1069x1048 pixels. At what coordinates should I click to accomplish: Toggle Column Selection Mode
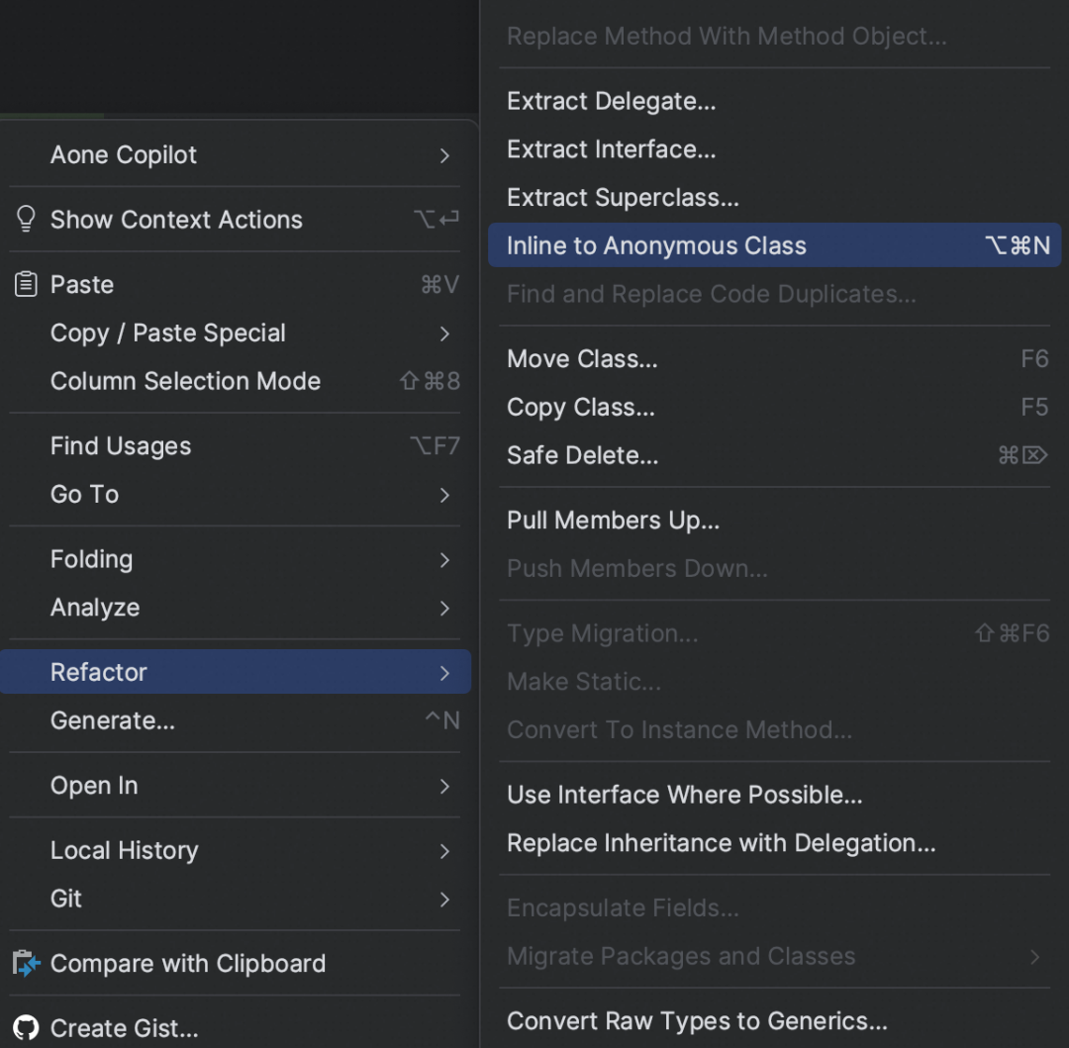236,381
